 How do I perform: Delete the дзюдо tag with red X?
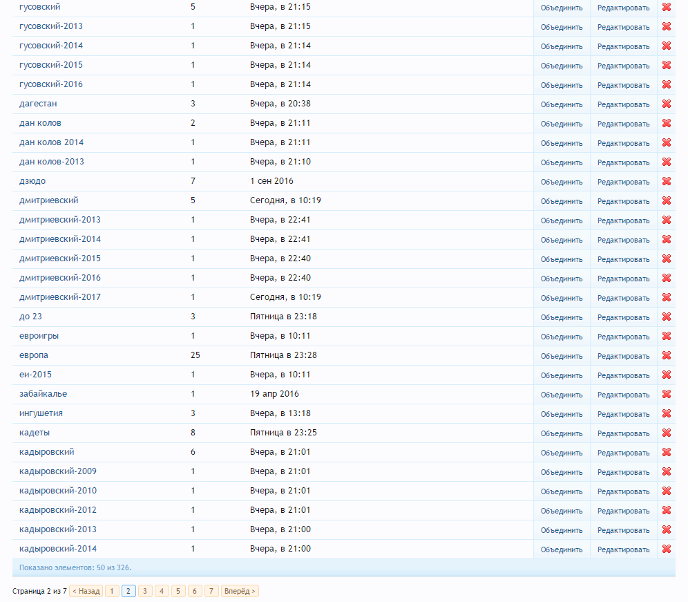(x=667, y=181)
